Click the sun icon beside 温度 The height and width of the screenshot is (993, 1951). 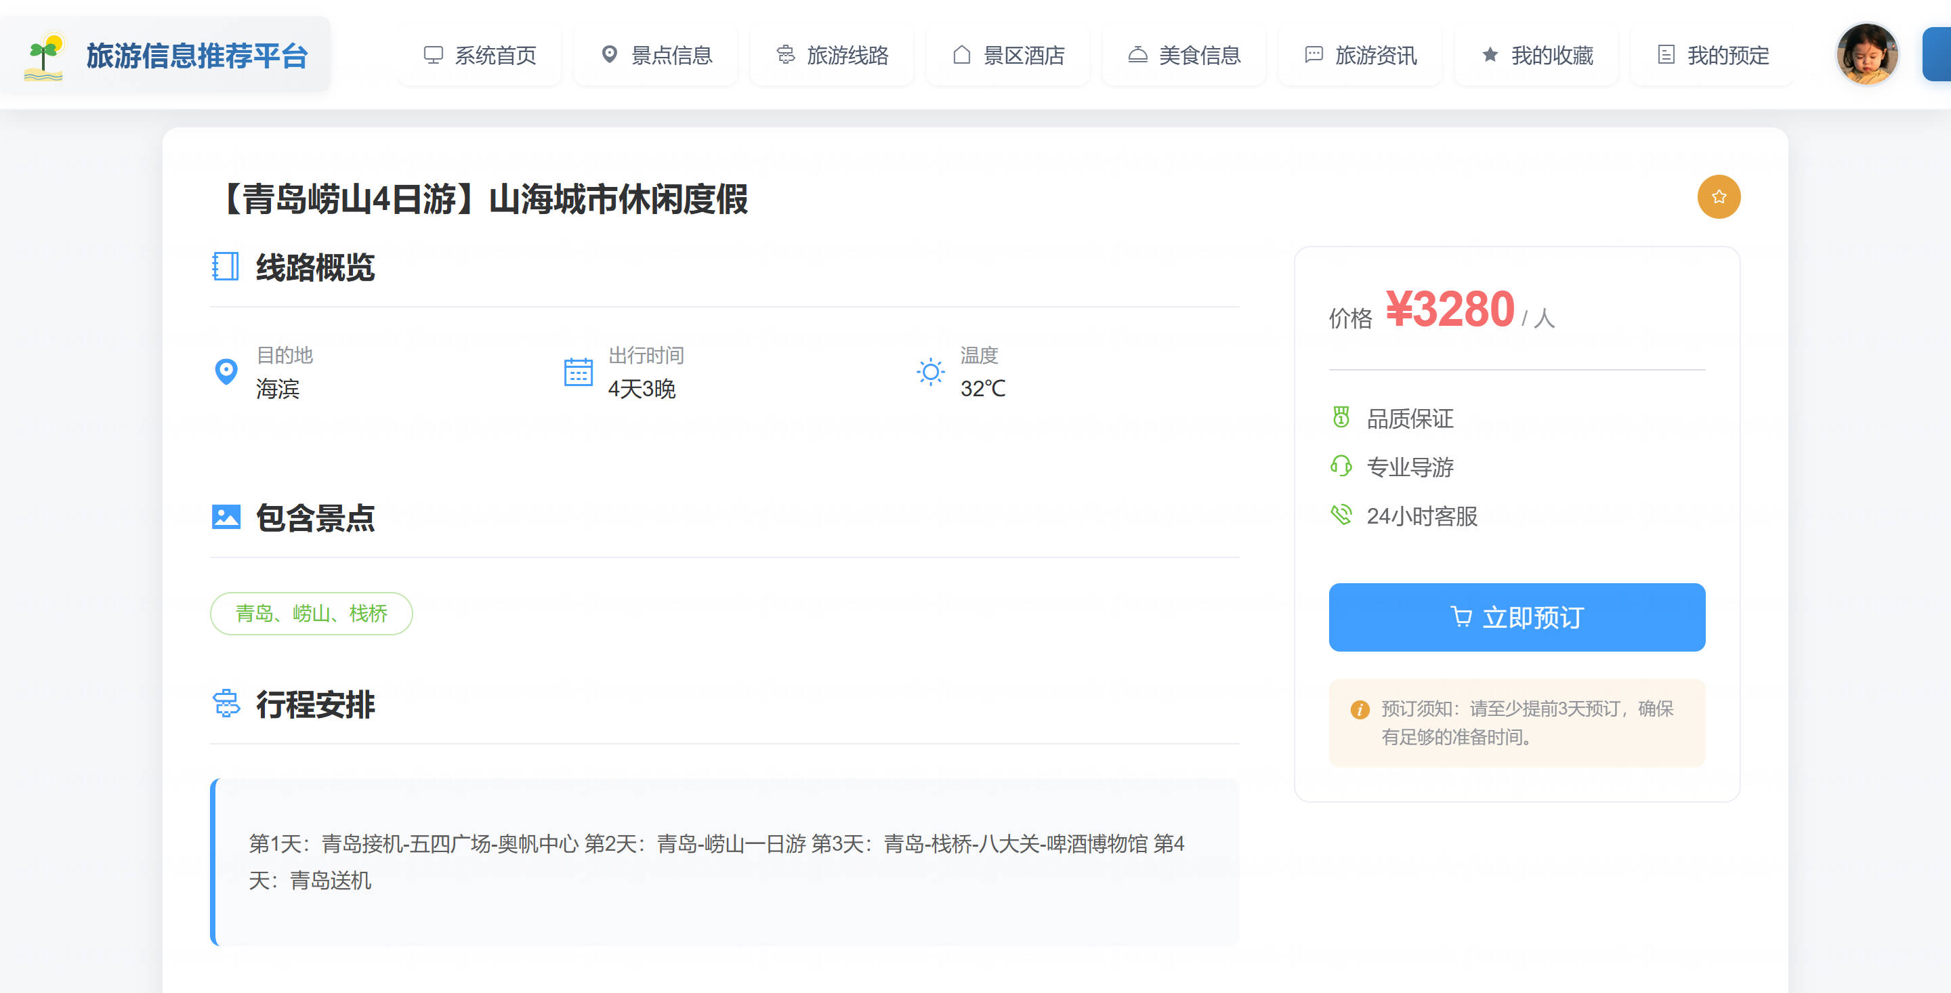click(930, 372)
